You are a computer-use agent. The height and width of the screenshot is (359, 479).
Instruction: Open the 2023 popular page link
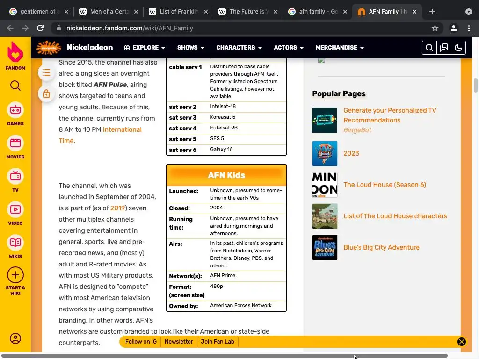pyautogui.click(x=351, y=153)
